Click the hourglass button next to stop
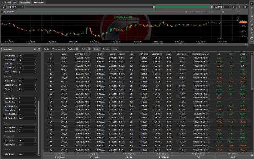This screenshot has width=254, height=159. (x=245, y=7)
